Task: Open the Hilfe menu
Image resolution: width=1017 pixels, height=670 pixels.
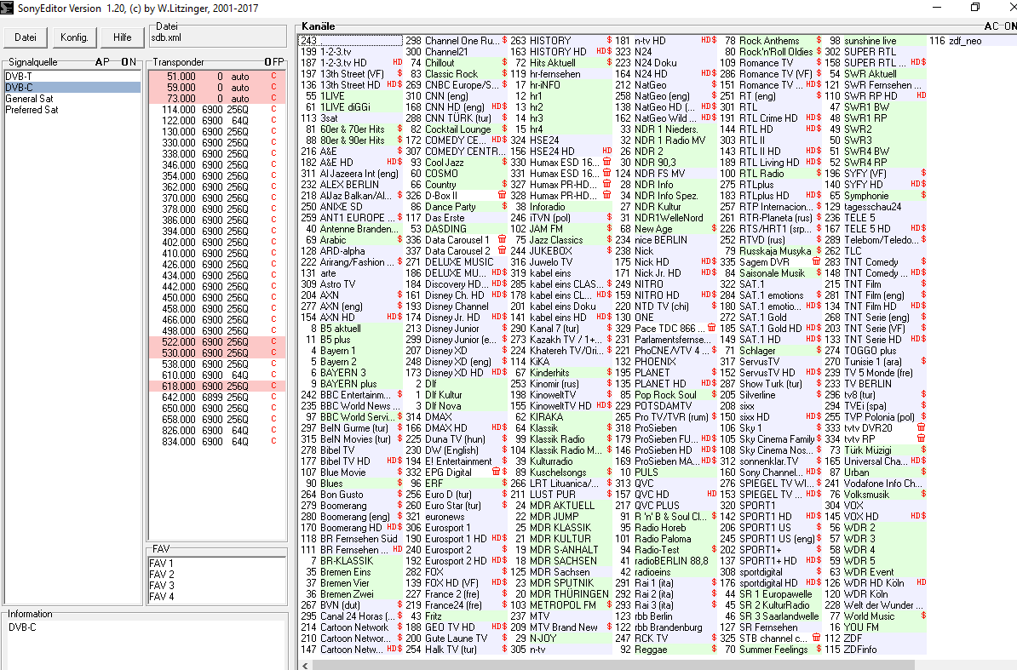Action: coord(122,37)
